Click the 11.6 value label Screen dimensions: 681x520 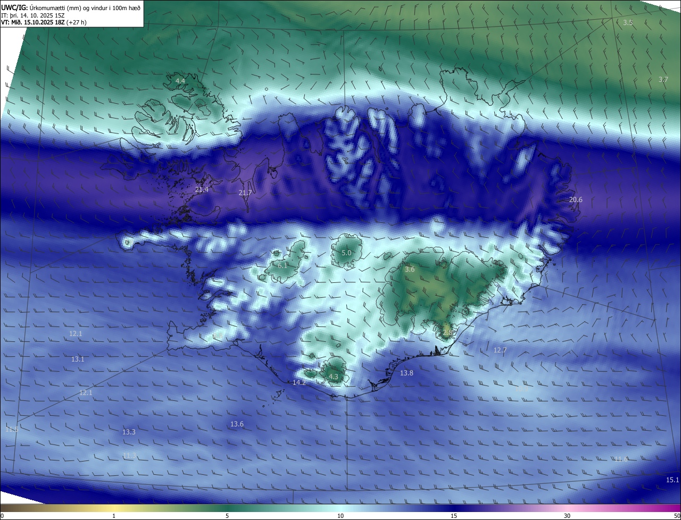click(621, 459)
